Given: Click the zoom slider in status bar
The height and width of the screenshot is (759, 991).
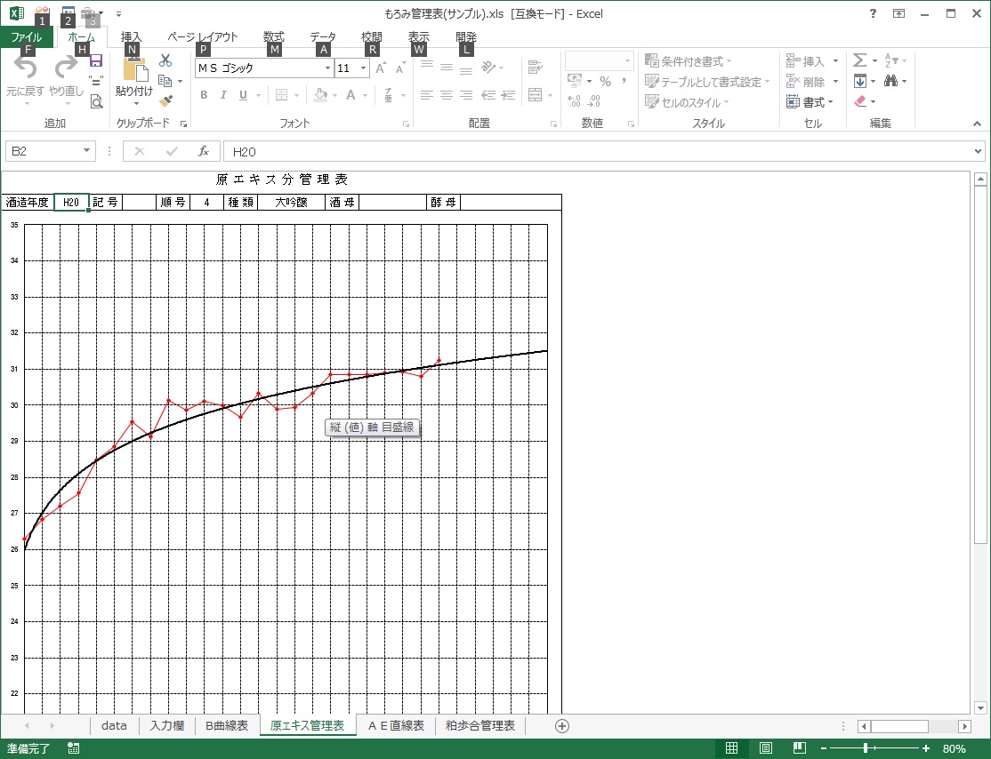Looking at the screenshot, I should pos(866,748).
